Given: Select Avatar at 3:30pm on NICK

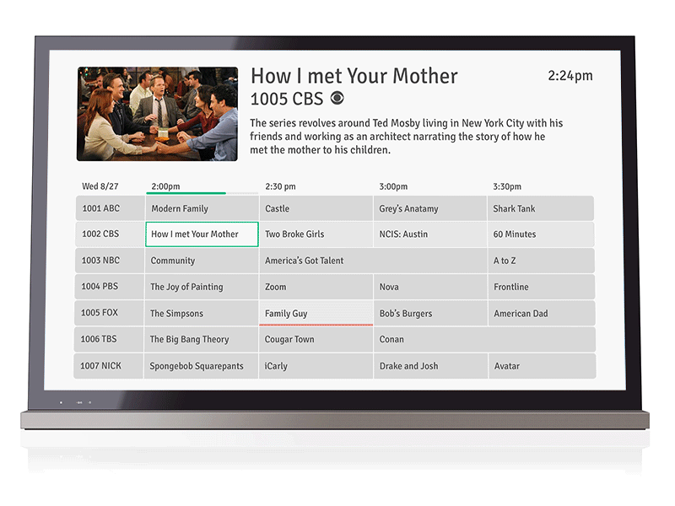Looking at the screenshot, I should (x=540, y=366).
